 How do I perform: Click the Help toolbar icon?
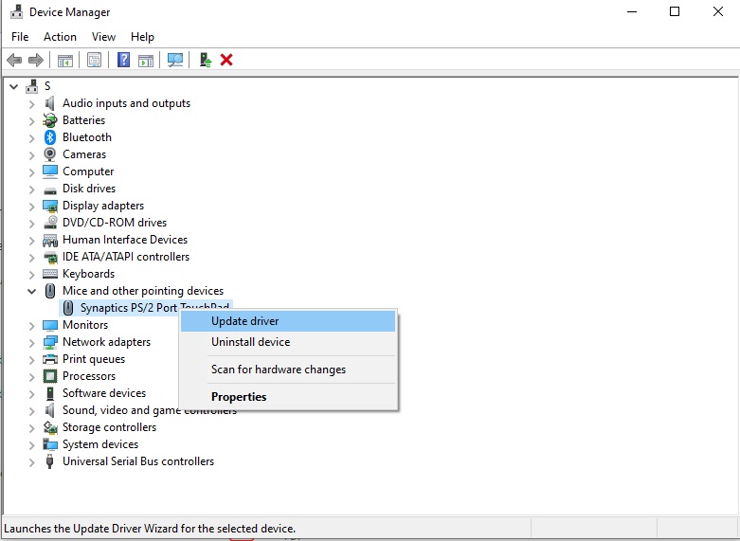tap(123, 60)
